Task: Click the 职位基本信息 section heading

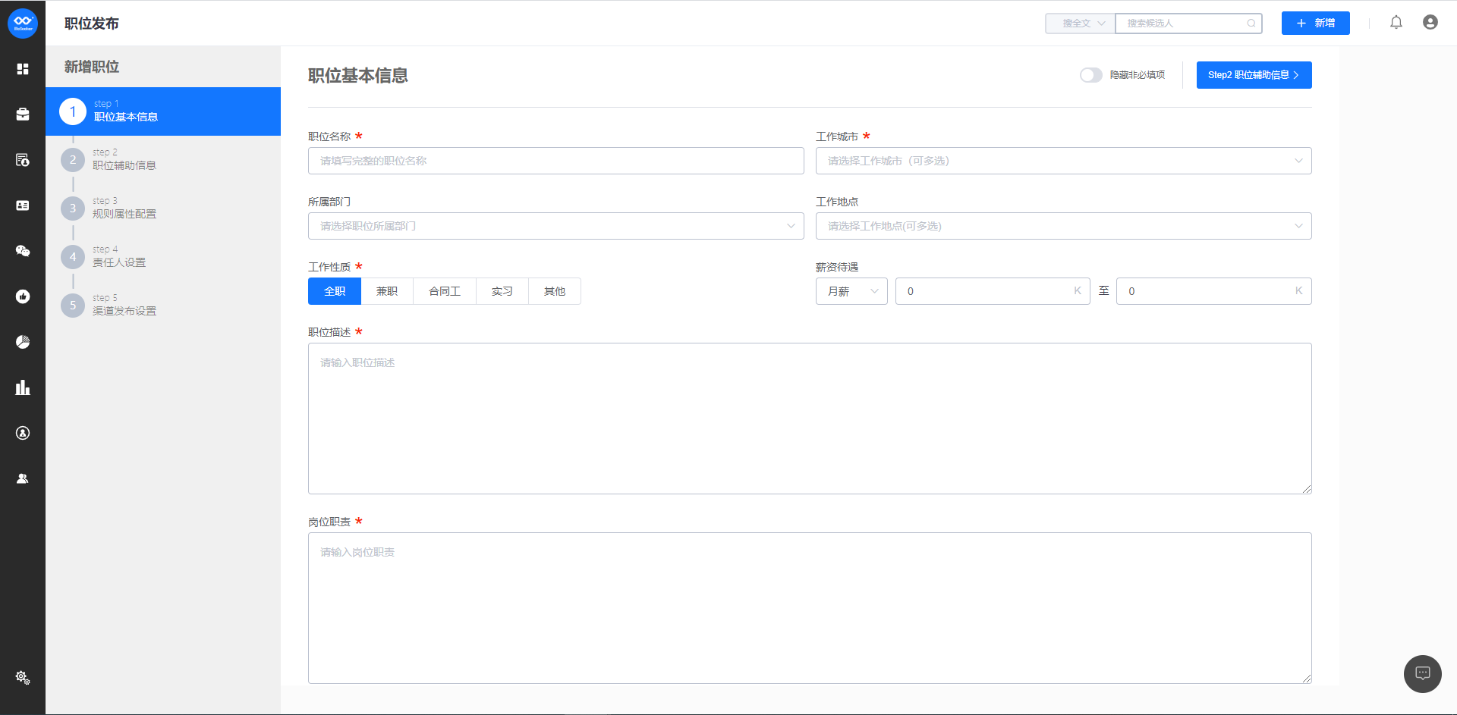Action: pyautogui.click(x=358, y=76)
